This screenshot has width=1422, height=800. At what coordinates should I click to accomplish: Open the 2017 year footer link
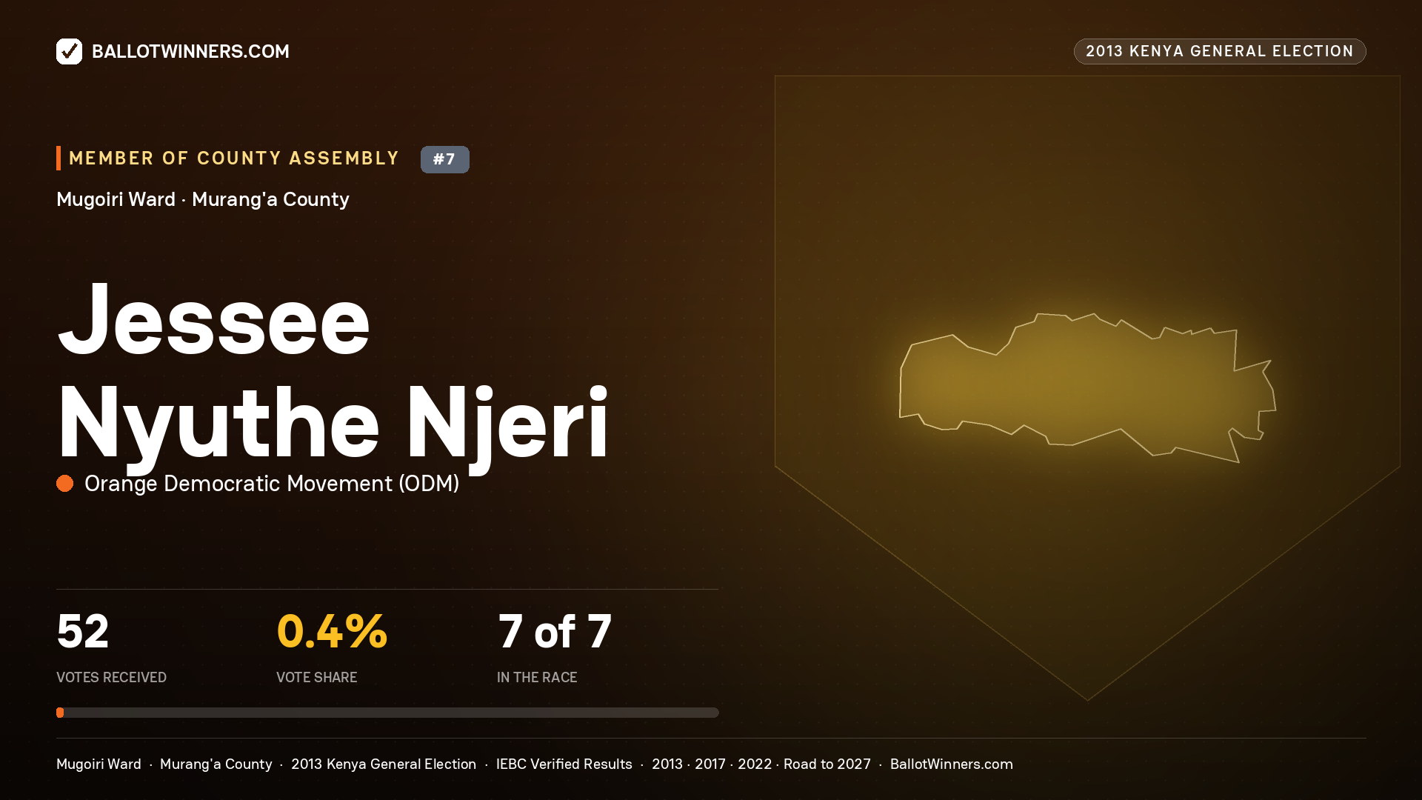point(710,764)
